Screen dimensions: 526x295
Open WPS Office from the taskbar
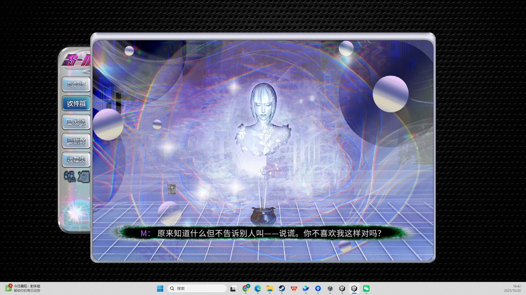[x=294, y=288]
